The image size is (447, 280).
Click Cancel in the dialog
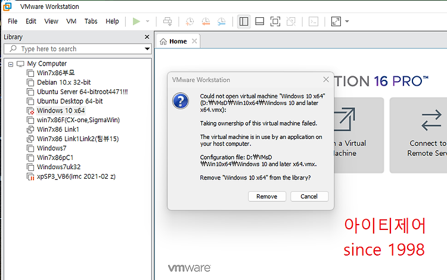pyautogui.click(x=309, y=197)
